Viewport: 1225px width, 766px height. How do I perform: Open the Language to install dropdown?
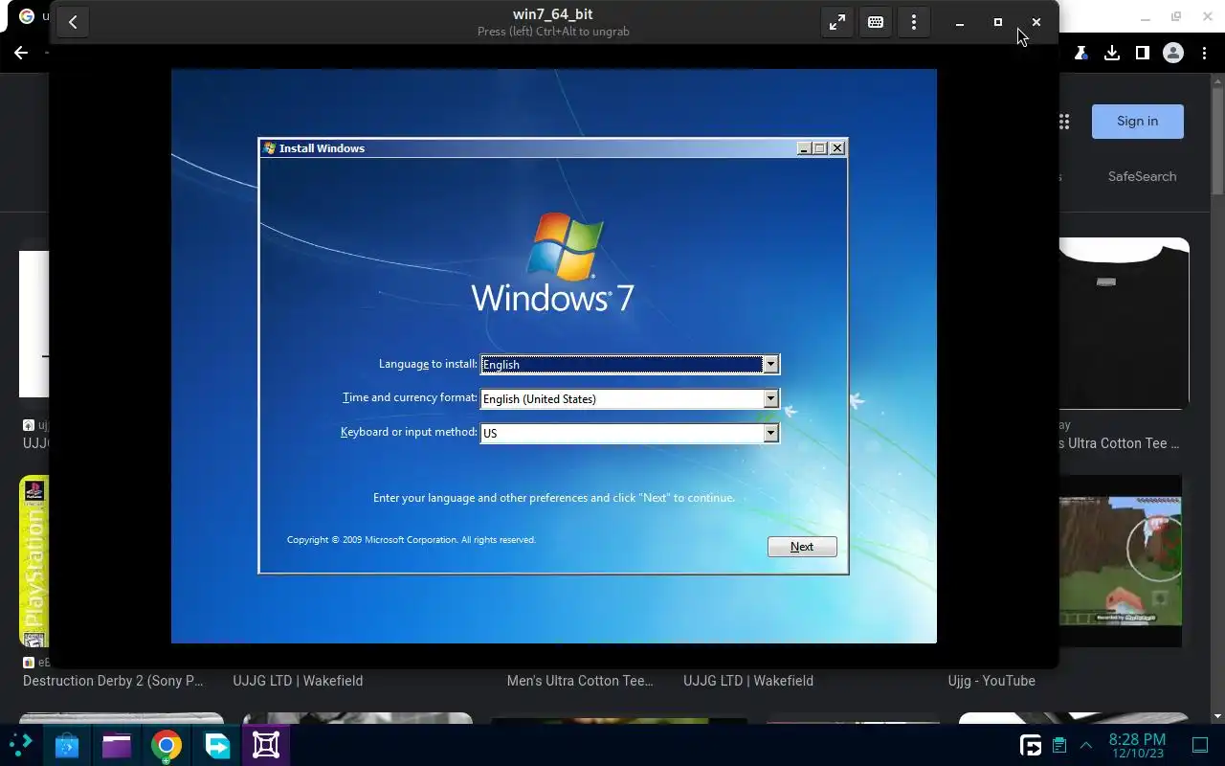click(x=770, y=364)
